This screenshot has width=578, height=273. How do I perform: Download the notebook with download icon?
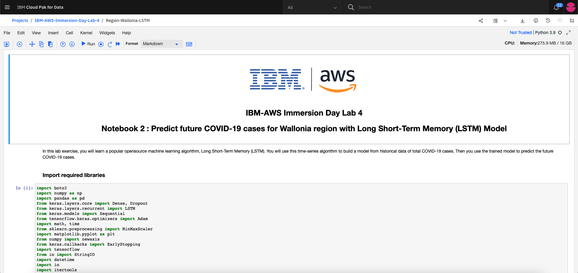(523, 21)
